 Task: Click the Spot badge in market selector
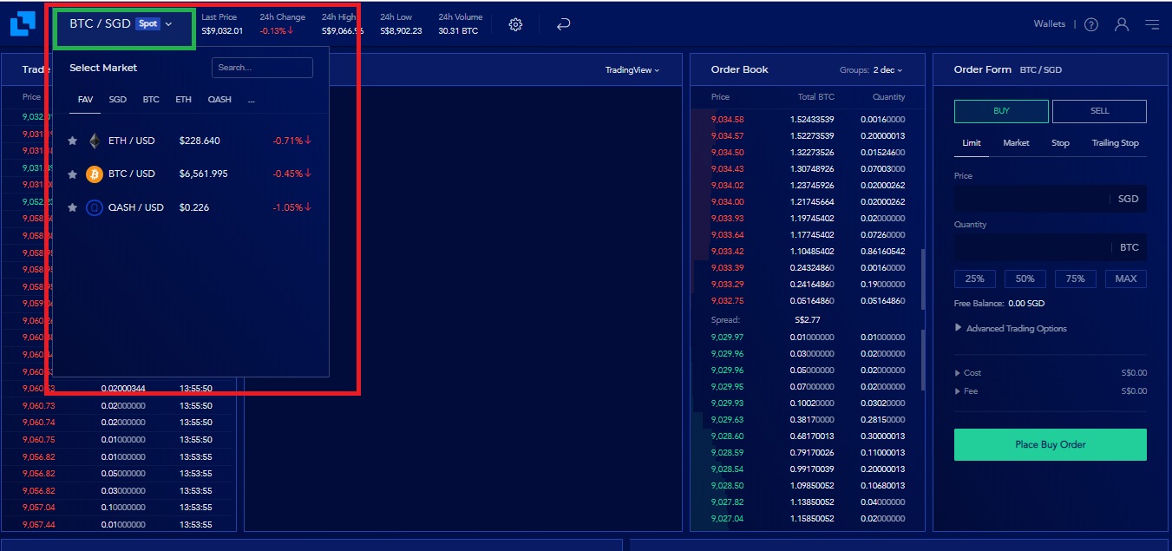point(148,24)
